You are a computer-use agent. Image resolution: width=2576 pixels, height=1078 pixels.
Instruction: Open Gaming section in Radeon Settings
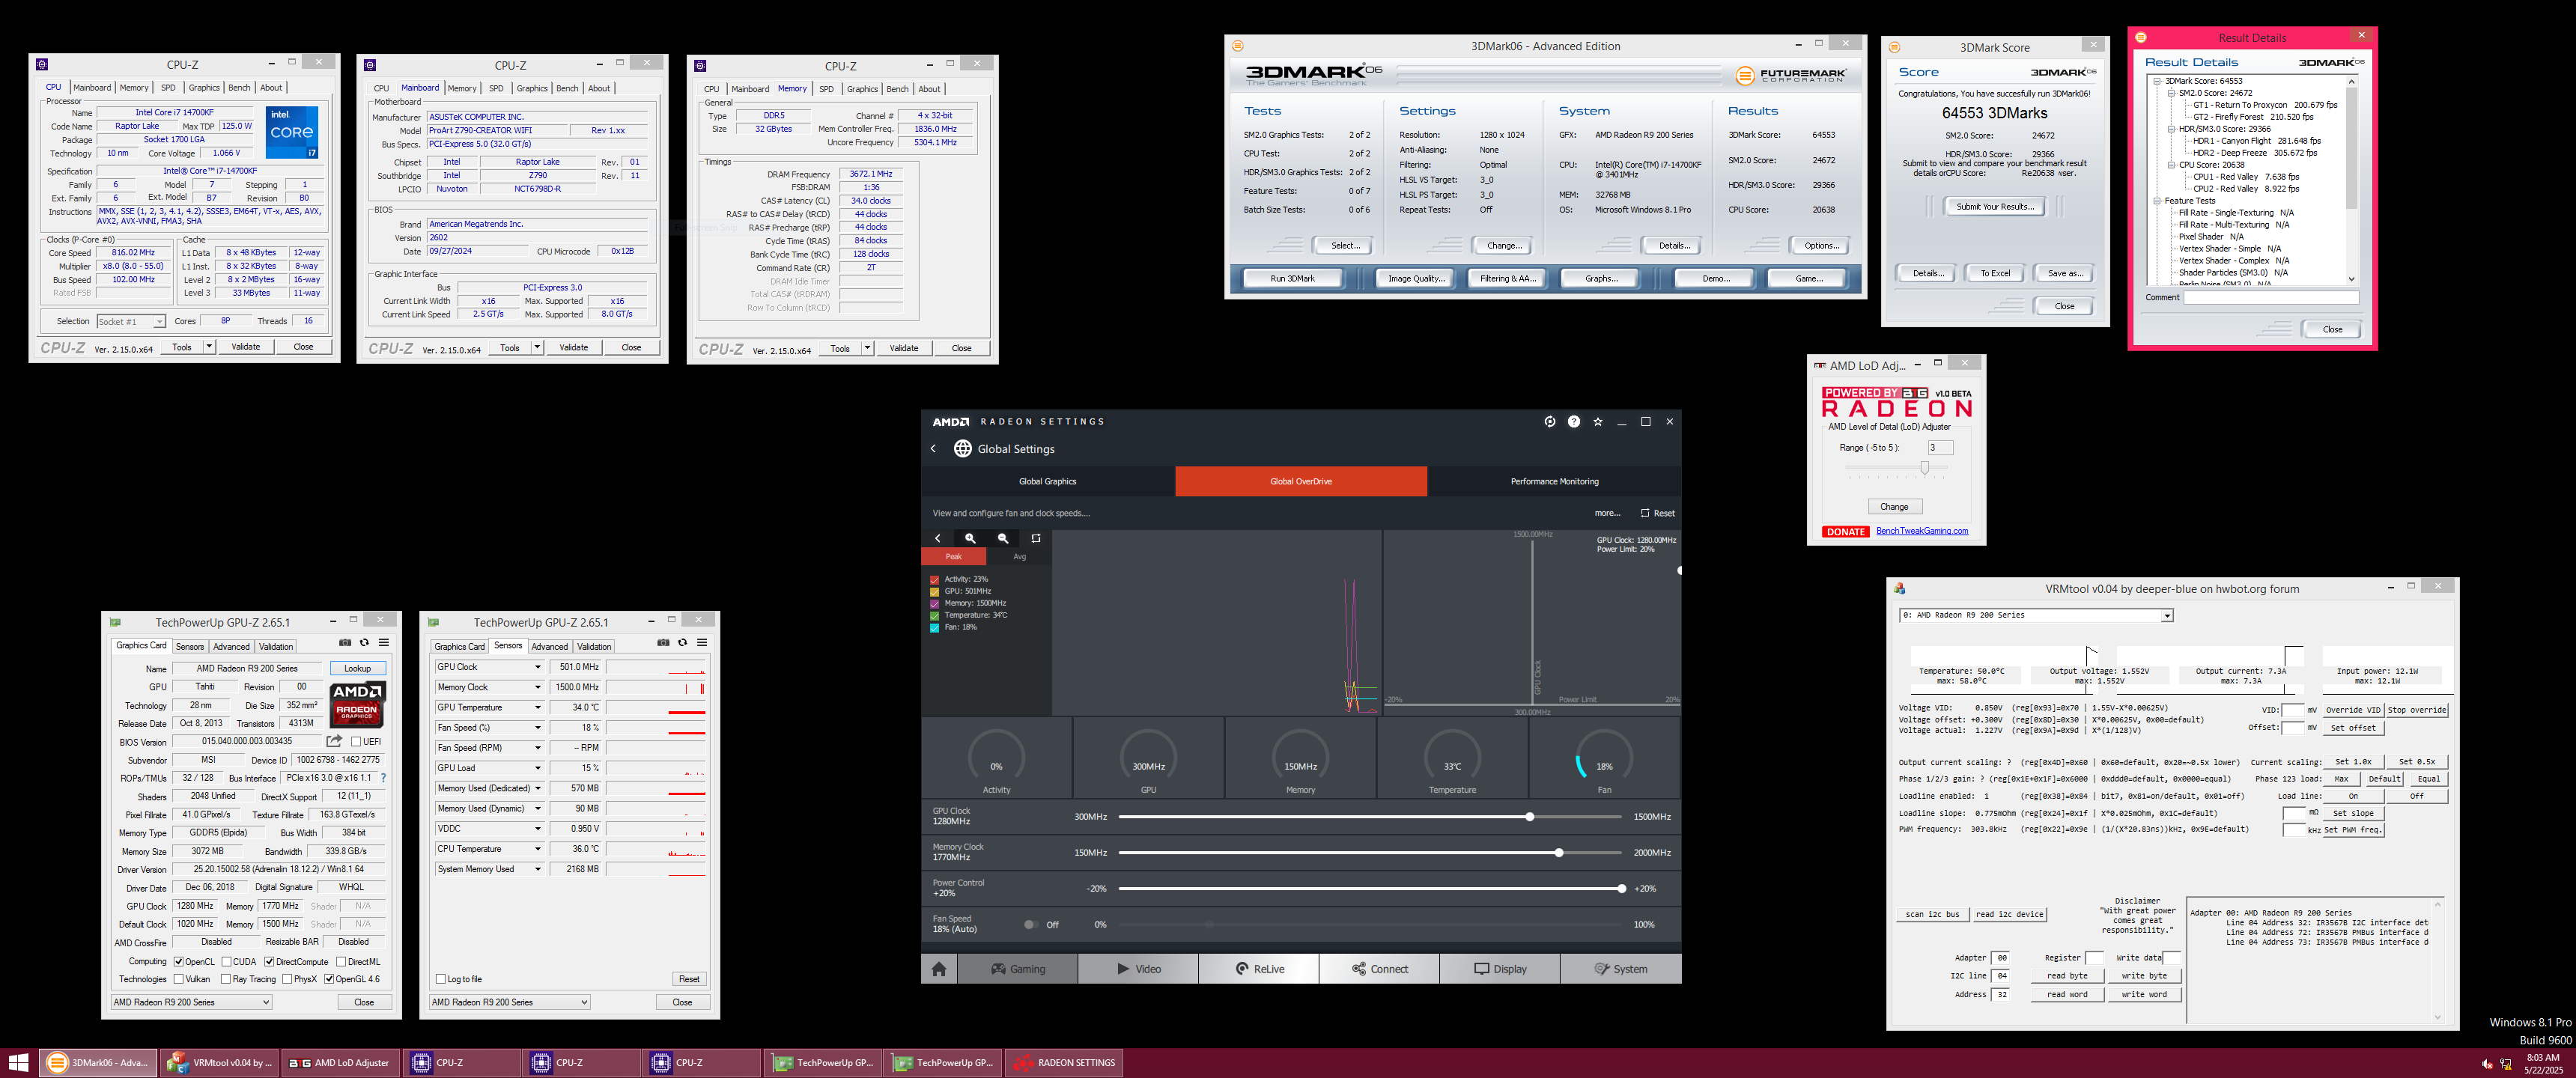pyautogui.click(x=1017, y=968)
